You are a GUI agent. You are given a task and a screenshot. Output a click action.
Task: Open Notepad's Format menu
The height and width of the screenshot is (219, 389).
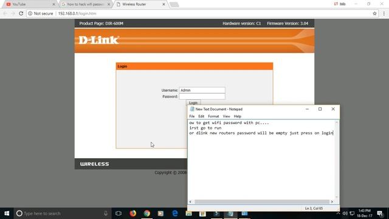[213, 116]
